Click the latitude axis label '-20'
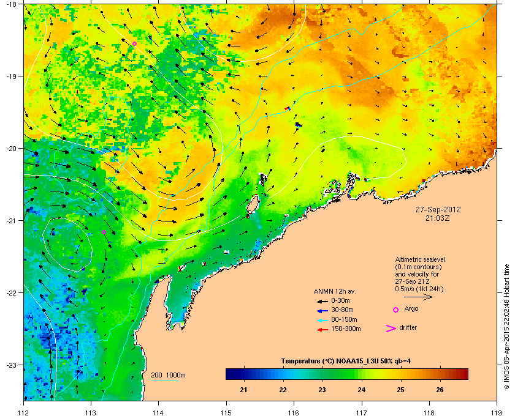This screenshot has width=515, height=416. click(x=11, y=148)
